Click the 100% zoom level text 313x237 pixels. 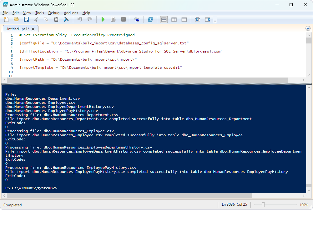[304, 205]
